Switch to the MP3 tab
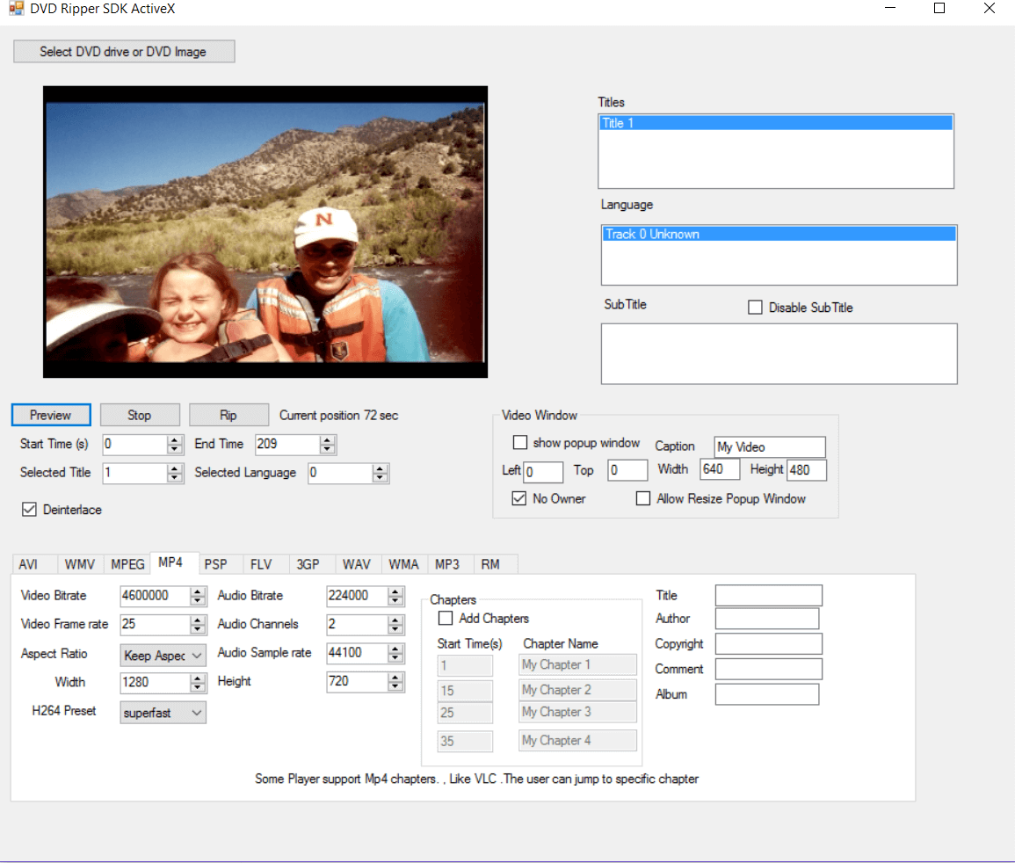This screenshot has width=1015, height=863. click(448, 564)
